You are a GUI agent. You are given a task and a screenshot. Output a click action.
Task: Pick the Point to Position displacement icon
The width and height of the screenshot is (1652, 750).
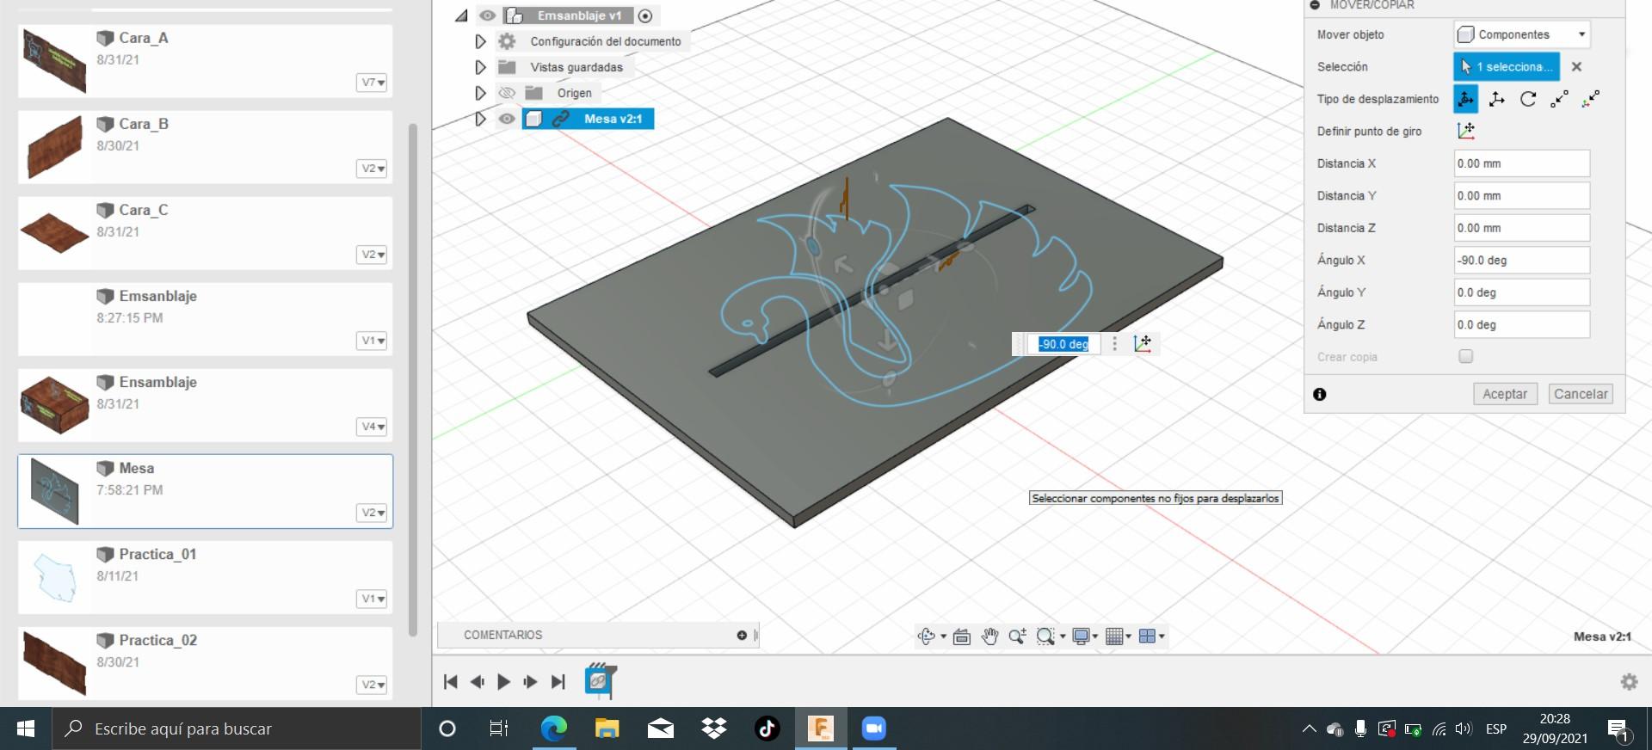click(x=1591, y=99)
